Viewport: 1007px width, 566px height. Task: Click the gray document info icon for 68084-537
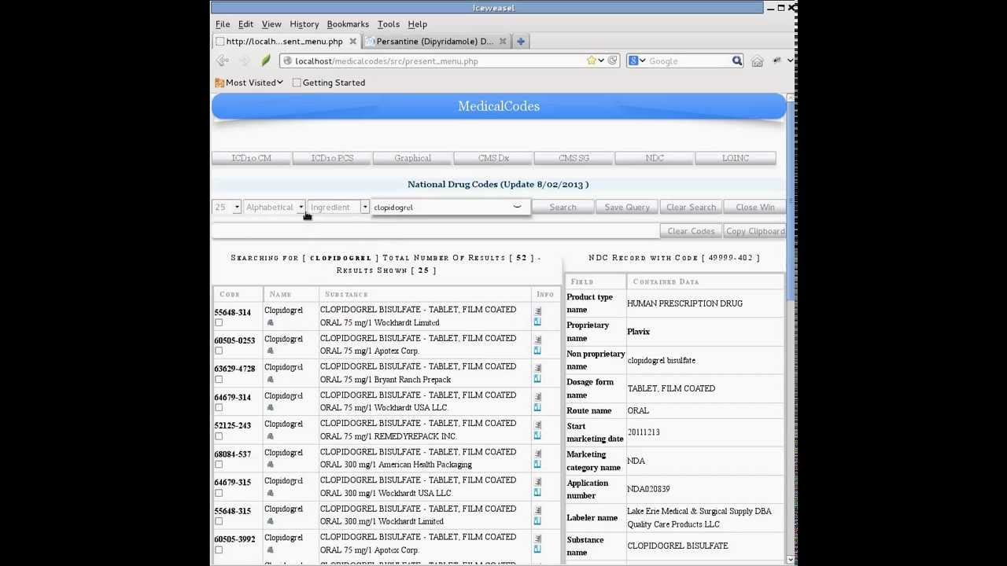538,454
